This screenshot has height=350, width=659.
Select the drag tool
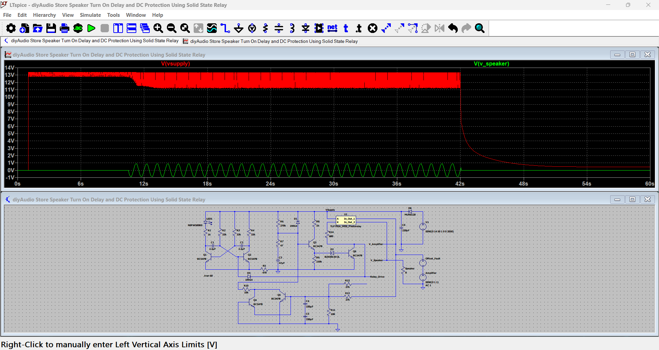coord(413,28)
